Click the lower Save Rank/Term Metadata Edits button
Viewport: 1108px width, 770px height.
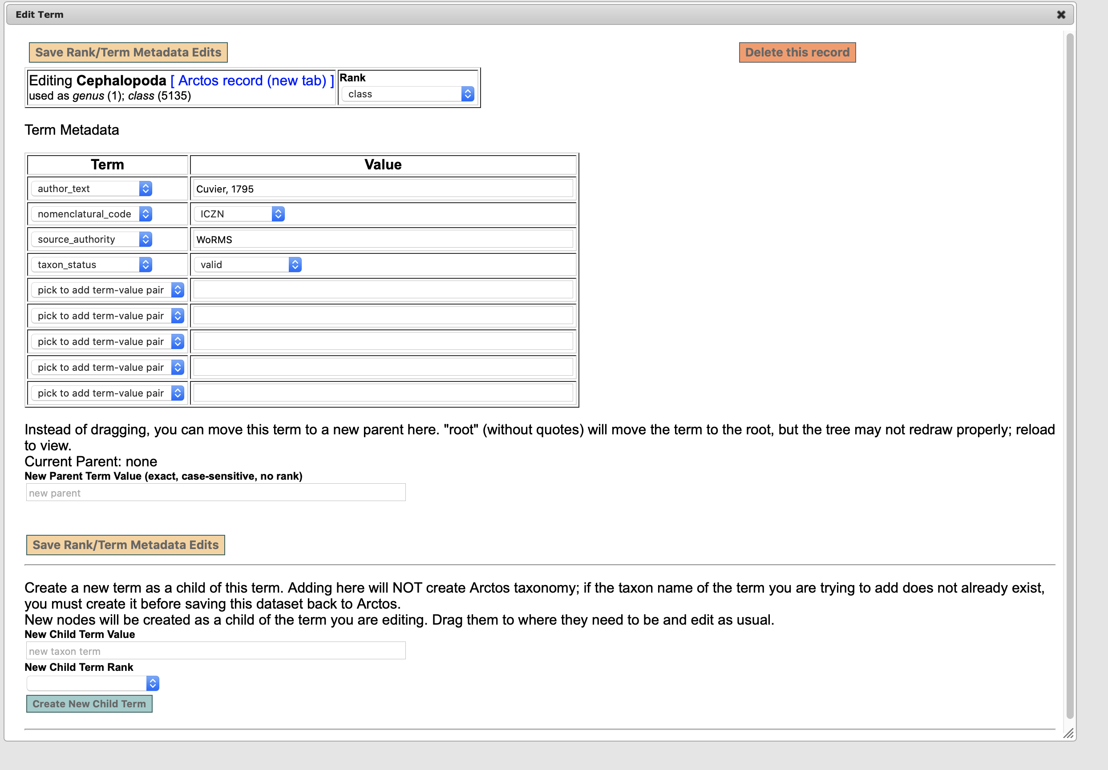click(125, 545)
